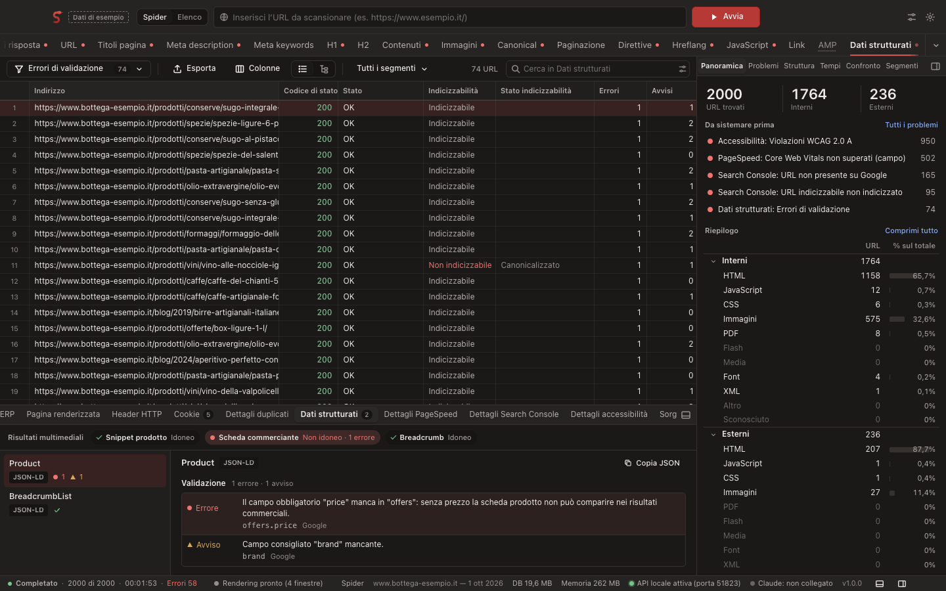946x591 pixels.
Task: Switch mode to Spider
Action: tap(155, 17)
